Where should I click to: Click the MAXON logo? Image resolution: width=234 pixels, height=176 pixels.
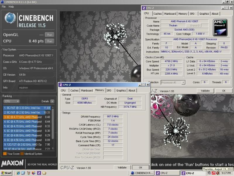tap(12, 163)
